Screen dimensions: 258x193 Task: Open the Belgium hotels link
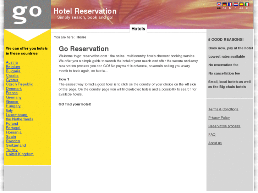[x=13, y=67]
